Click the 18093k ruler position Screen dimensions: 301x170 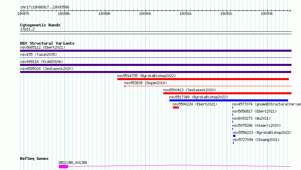[267, 14]
